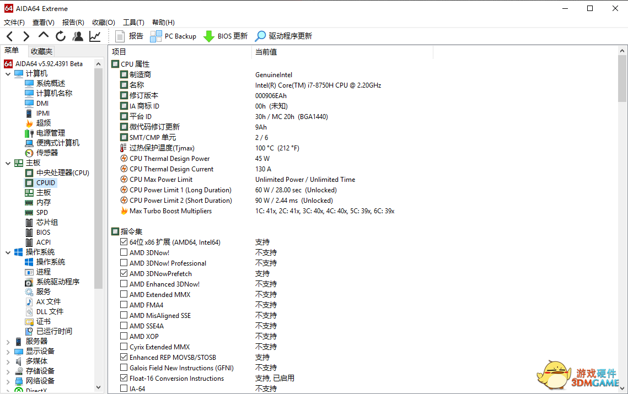Screen dimensions: 628x394
Task: Open the graph chart icon in toolbar
Action: [x=95, y=36]
